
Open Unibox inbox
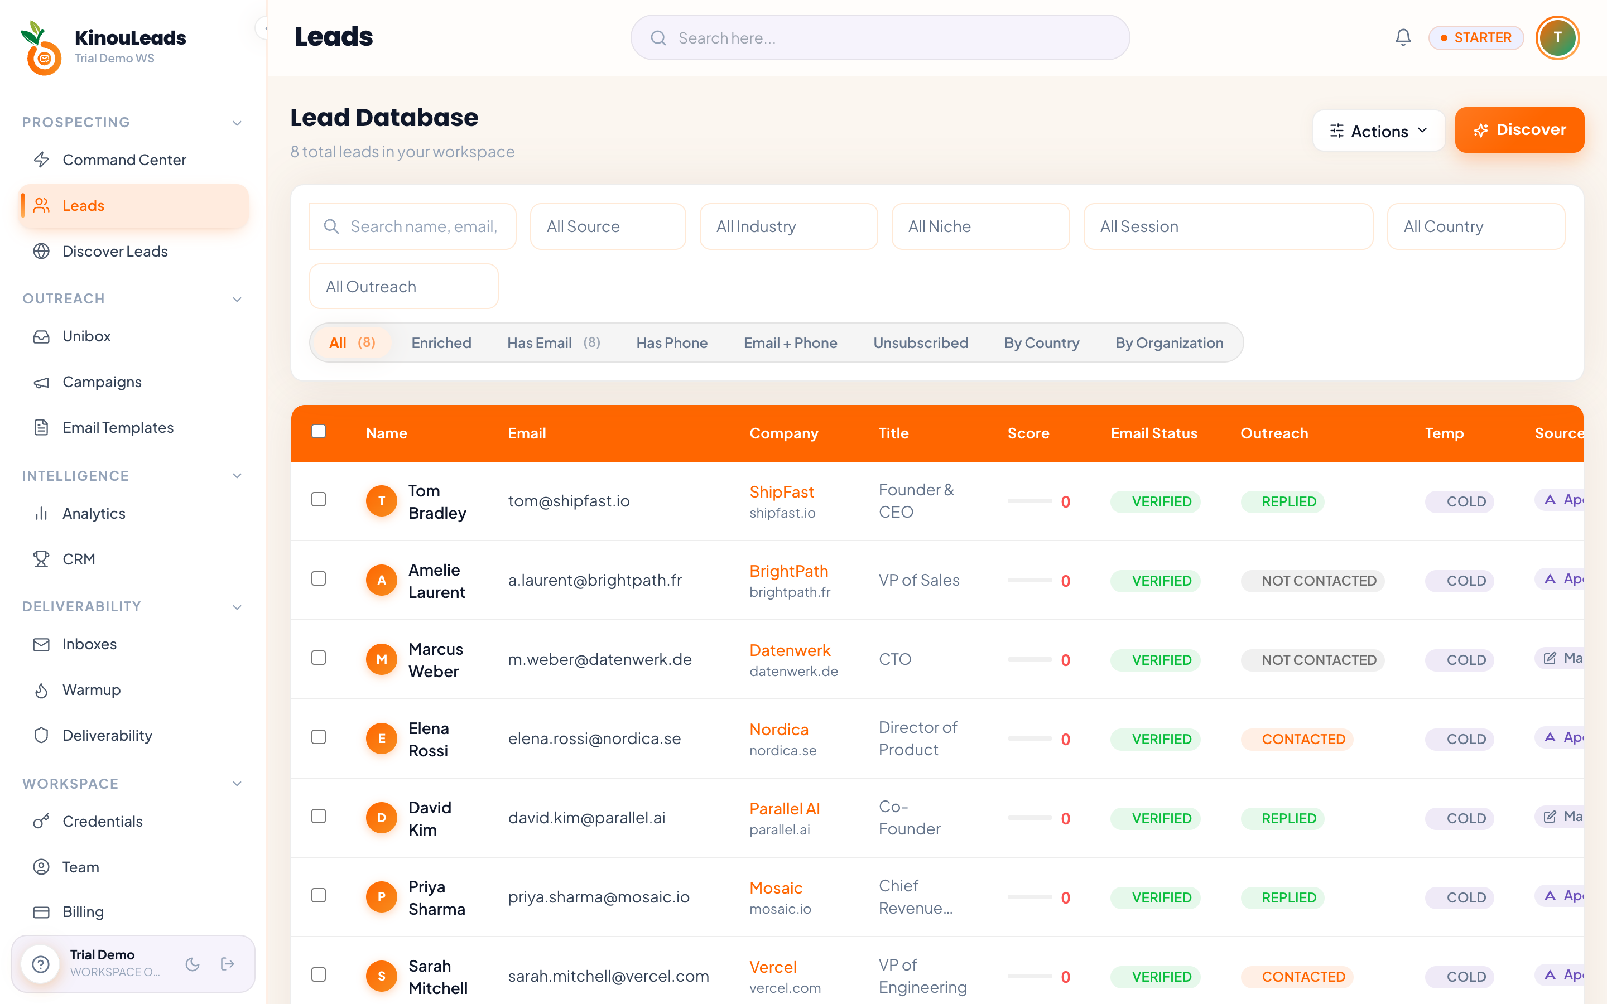[x=133, y=336]
